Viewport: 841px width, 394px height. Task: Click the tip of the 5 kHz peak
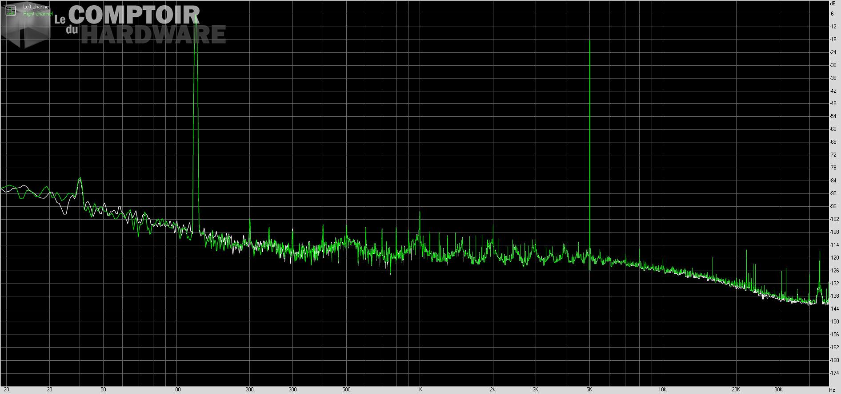click(x=589, y=41)
